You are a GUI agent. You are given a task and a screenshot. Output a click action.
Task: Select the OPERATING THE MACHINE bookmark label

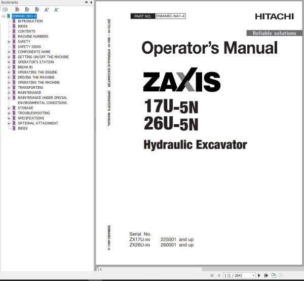coord(39,83)
